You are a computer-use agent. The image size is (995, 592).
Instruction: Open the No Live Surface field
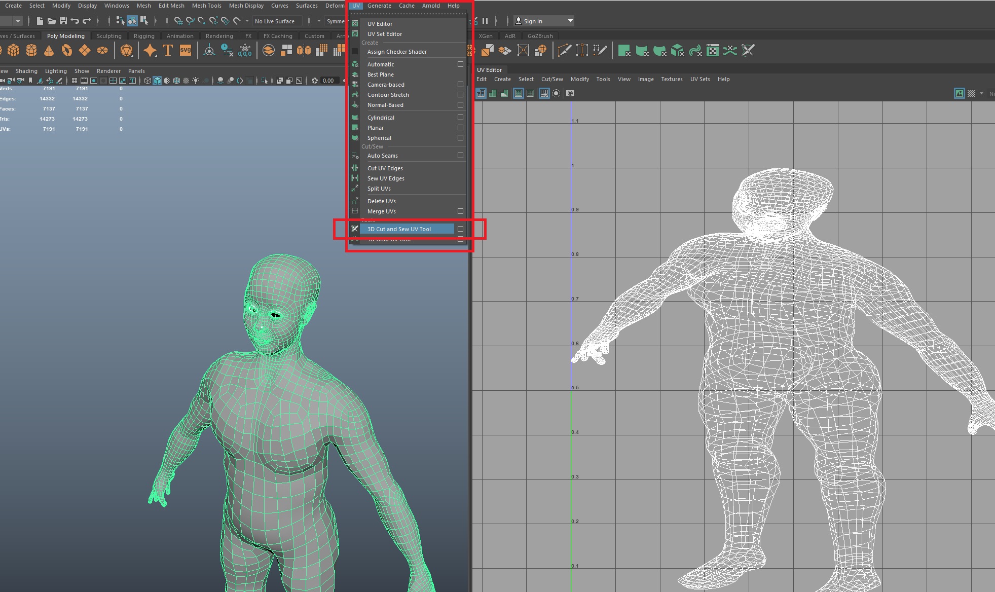tap(276, 21)
